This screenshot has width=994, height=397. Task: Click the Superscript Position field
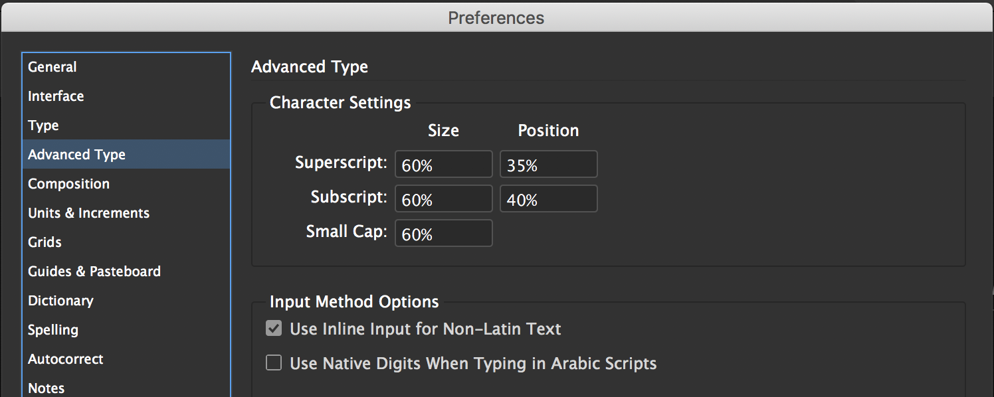548,165
